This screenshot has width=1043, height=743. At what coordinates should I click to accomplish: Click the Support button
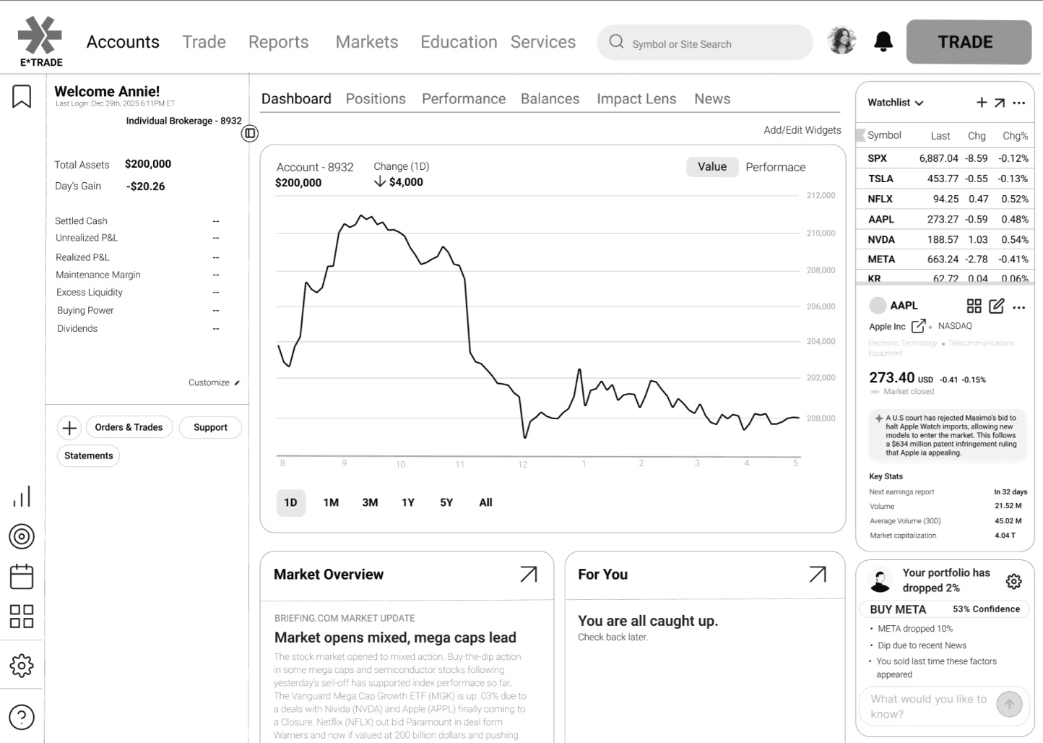tap(210, 428)
